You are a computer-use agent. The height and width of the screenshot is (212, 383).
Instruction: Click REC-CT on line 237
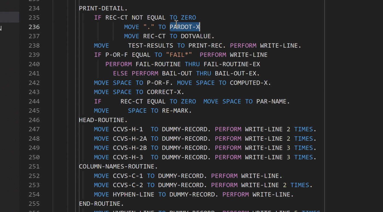coord(154,36)
